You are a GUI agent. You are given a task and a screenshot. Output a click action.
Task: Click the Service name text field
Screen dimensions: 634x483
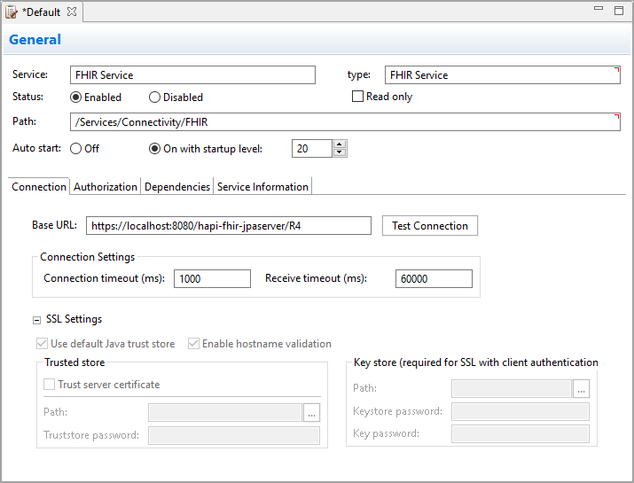click(x=192, y=75)
